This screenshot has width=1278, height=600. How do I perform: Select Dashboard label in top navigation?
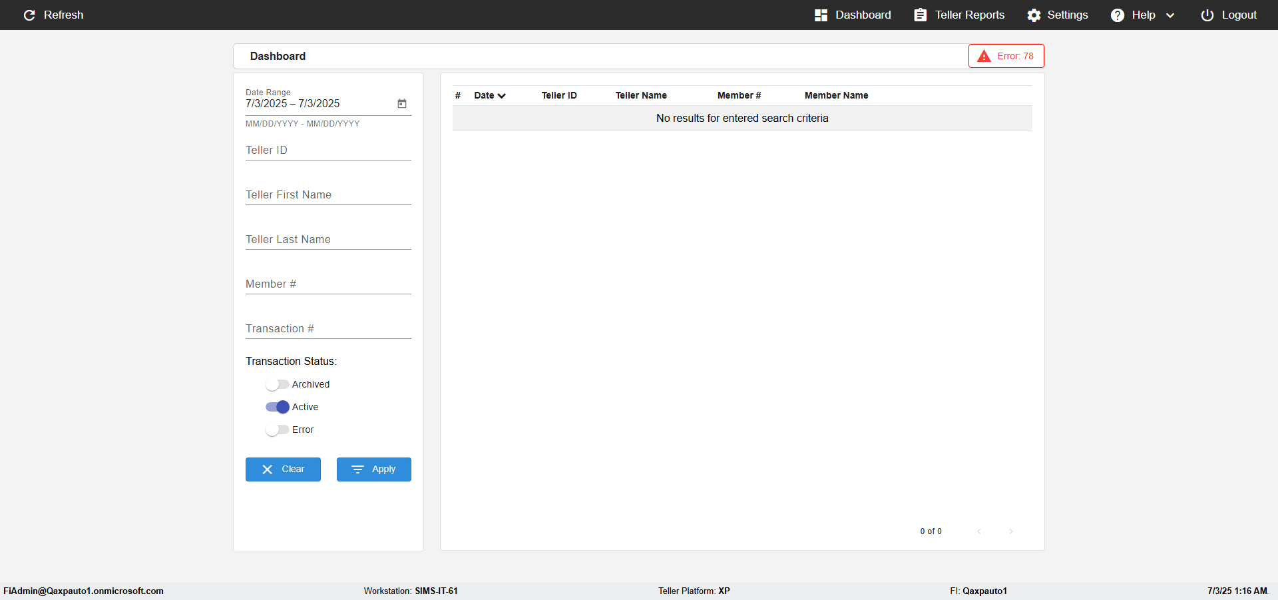click(863, 15)
